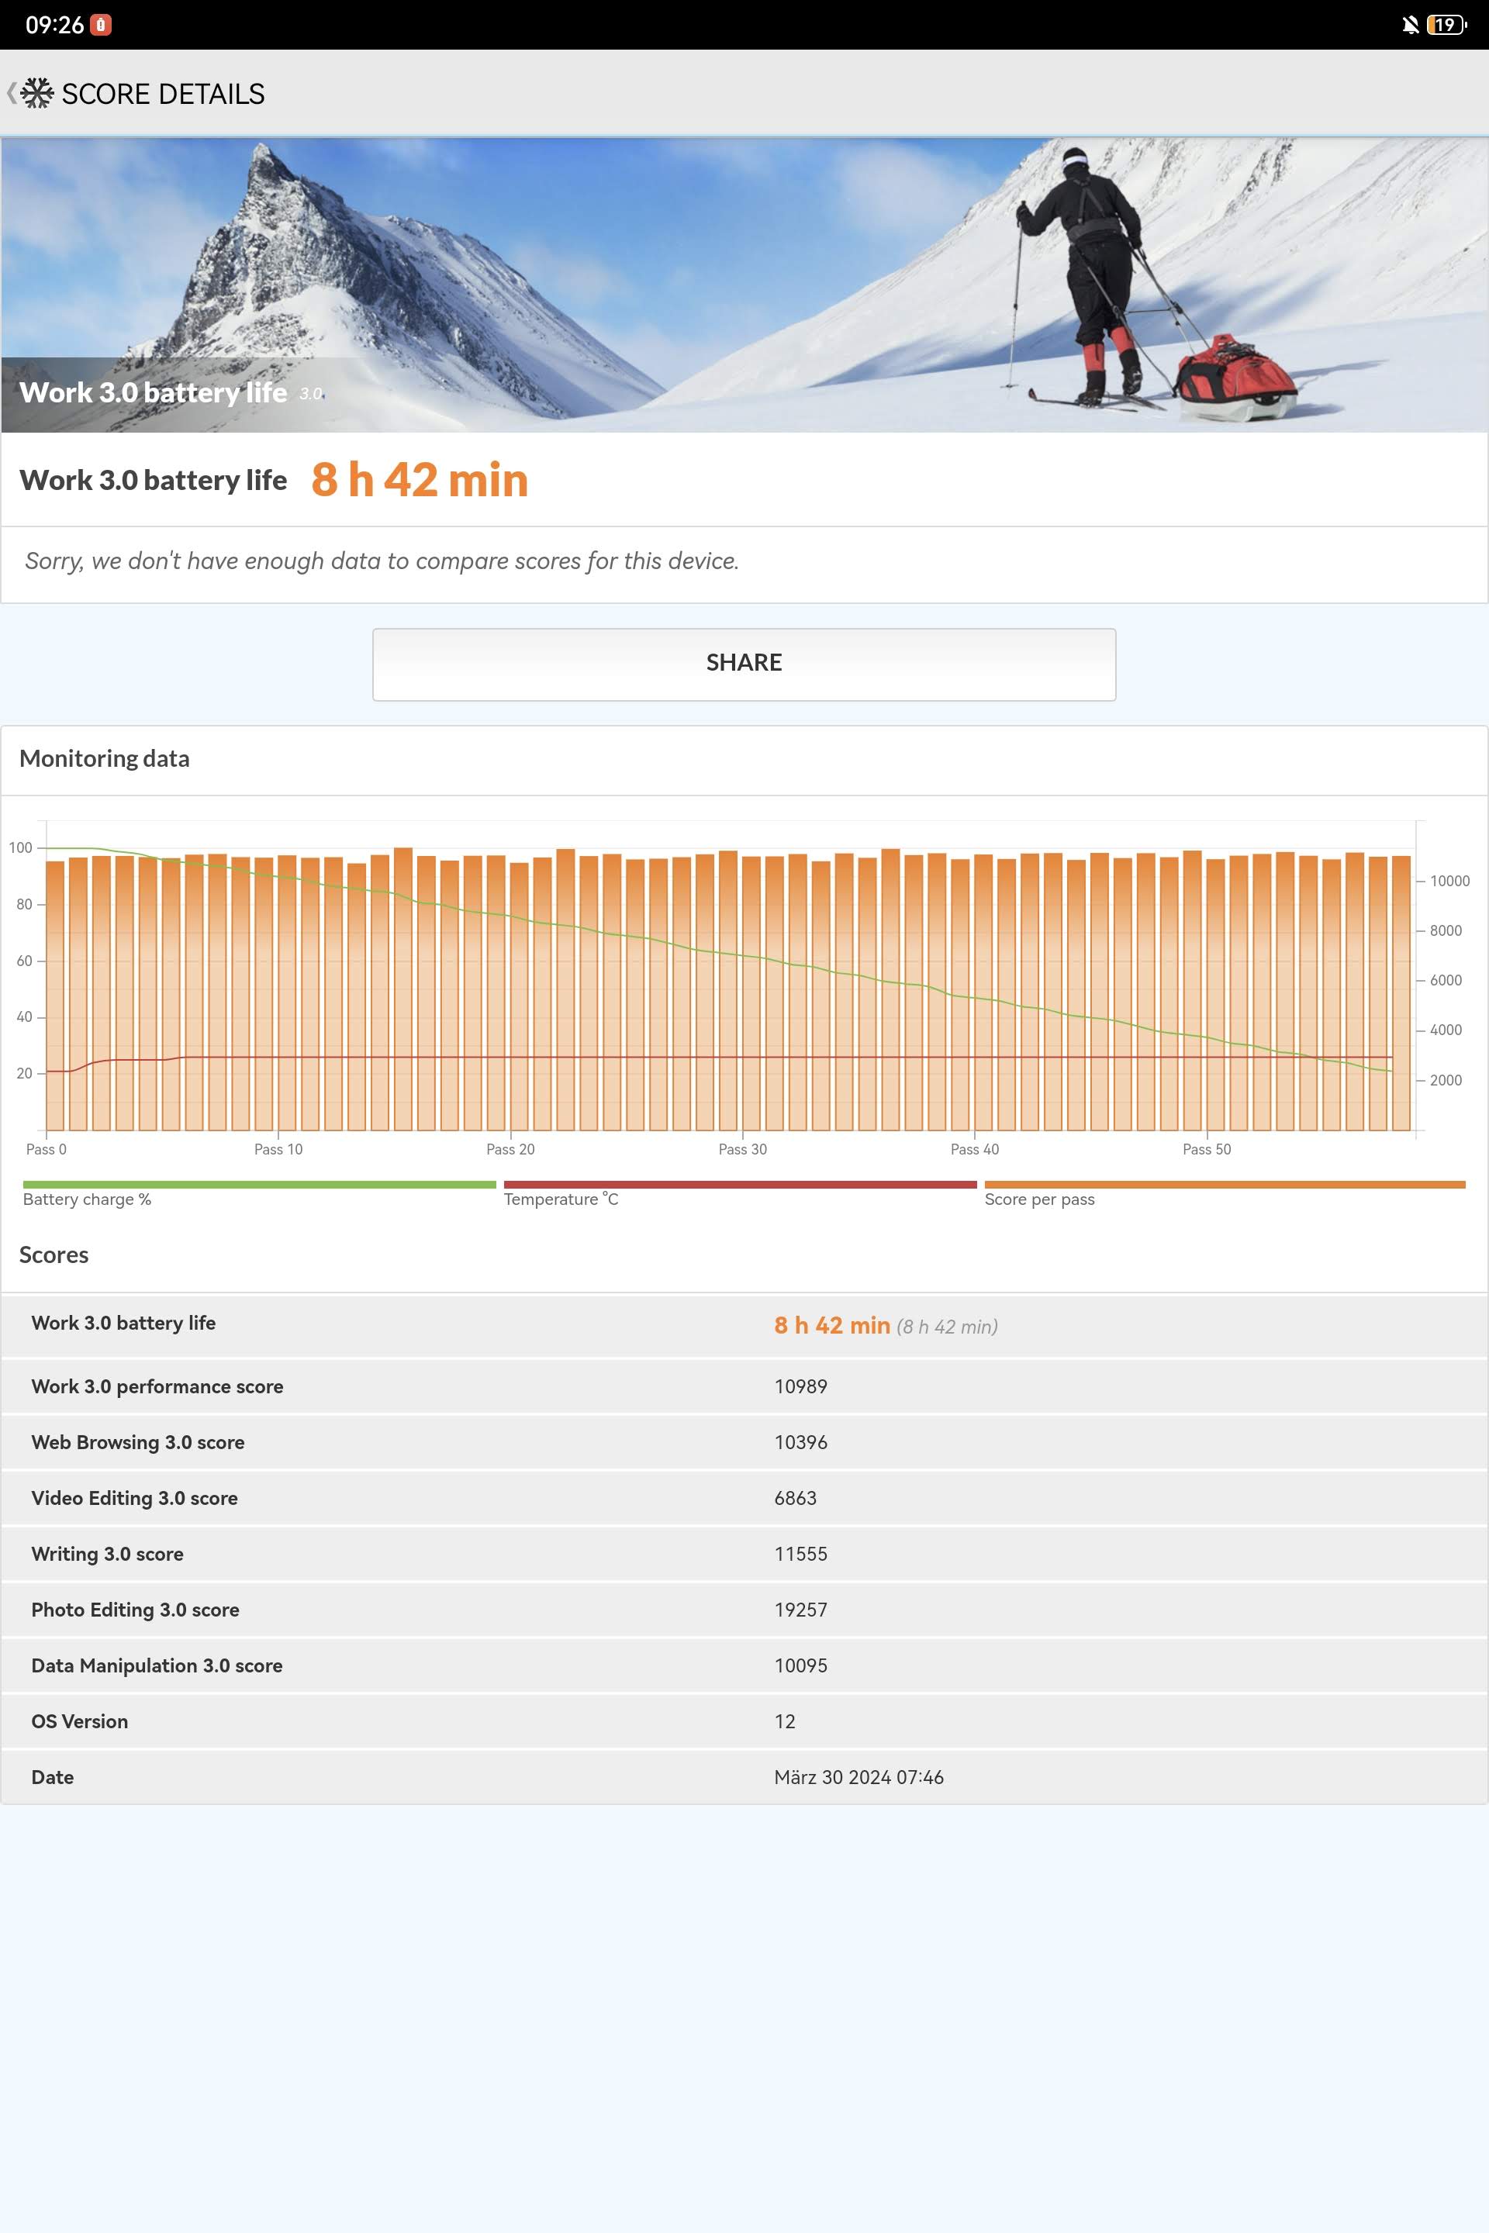Image resolution: width=1489 pixels, height=2233 pixels.
Task: Select the Web Browsing 3.0 score row
Action: tap(744, 1442)
